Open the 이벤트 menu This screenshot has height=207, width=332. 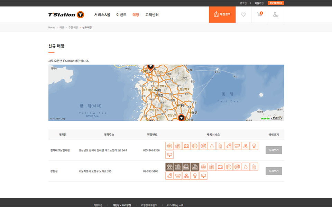(x=121, y=15)
